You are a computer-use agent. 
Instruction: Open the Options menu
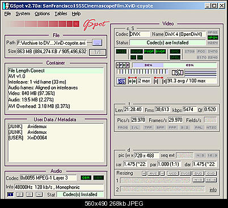click(42, 14)
